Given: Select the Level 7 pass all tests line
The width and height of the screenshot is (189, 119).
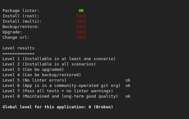Looking at the screenshot, I should [58, 91].
